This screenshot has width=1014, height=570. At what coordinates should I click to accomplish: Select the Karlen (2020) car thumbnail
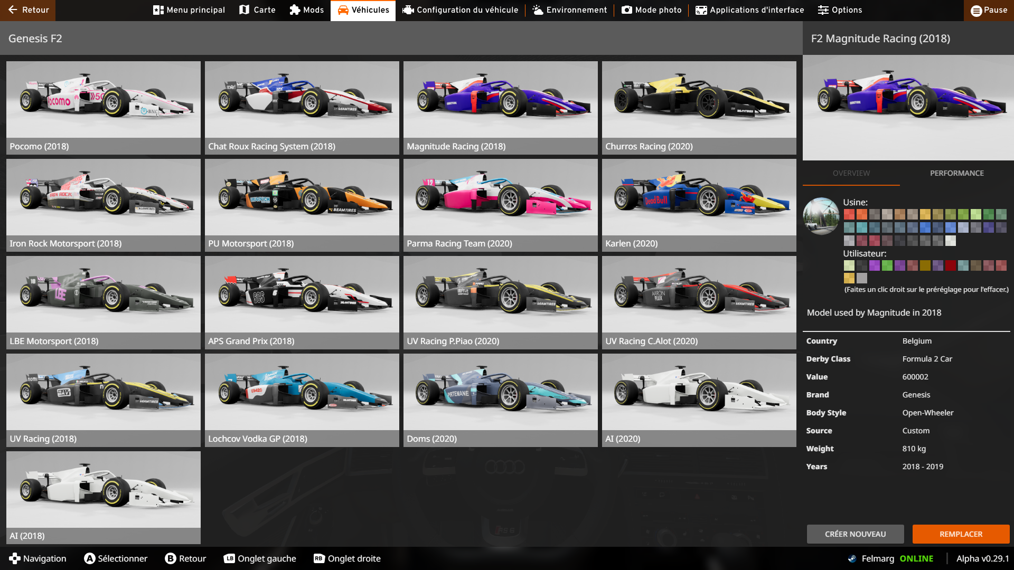tap(699, 205)
